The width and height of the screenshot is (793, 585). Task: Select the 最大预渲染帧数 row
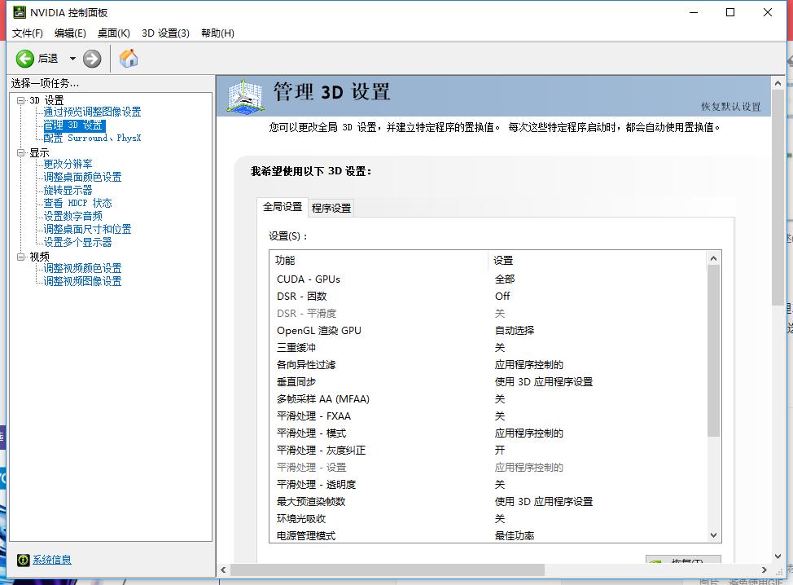(x=488, y=502)
